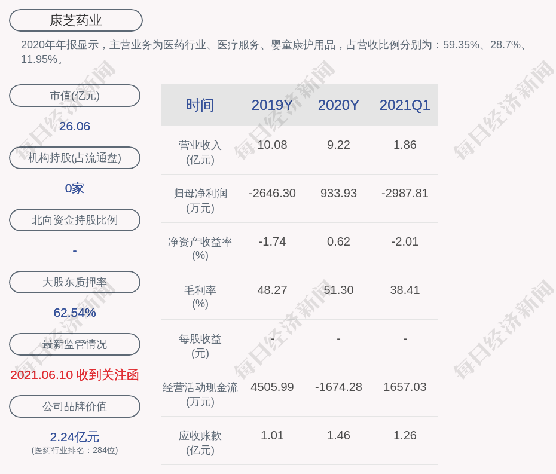The width and height of the screenshot is (556, 474).
Task: Select net profit value -2987.81
Action: click(405, 193)
